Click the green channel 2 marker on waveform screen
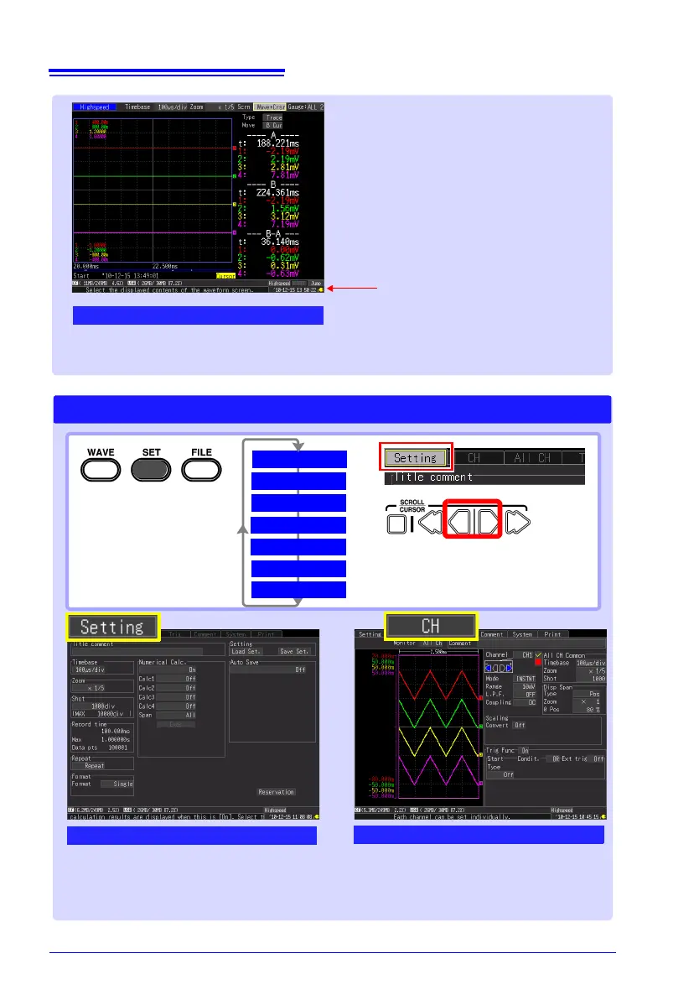Viewport: 699px width, 990px height. point(235,177)
